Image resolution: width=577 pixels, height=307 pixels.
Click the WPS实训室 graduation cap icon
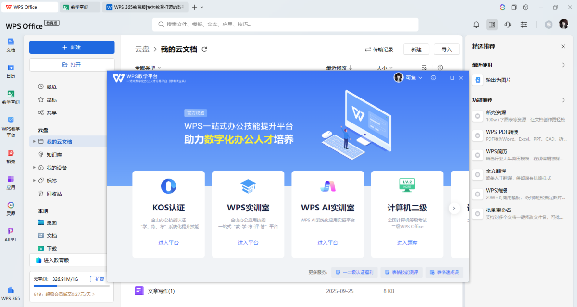248,186
